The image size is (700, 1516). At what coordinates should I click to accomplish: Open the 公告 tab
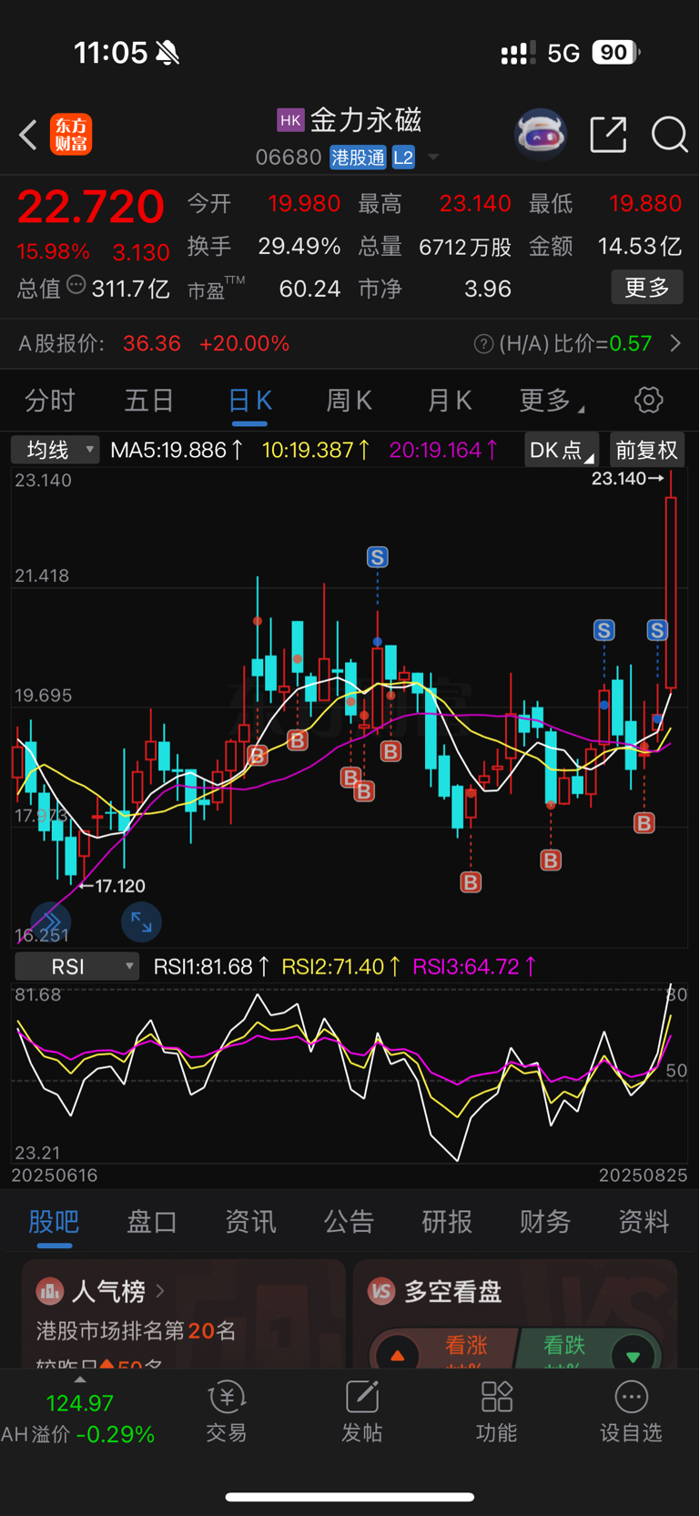tap(349, 1221)
